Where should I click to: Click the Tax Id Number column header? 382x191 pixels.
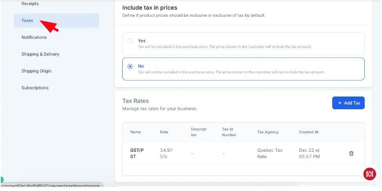tap(229, 132)
